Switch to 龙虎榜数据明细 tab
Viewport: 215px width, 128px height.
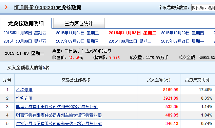coord(26,23)
